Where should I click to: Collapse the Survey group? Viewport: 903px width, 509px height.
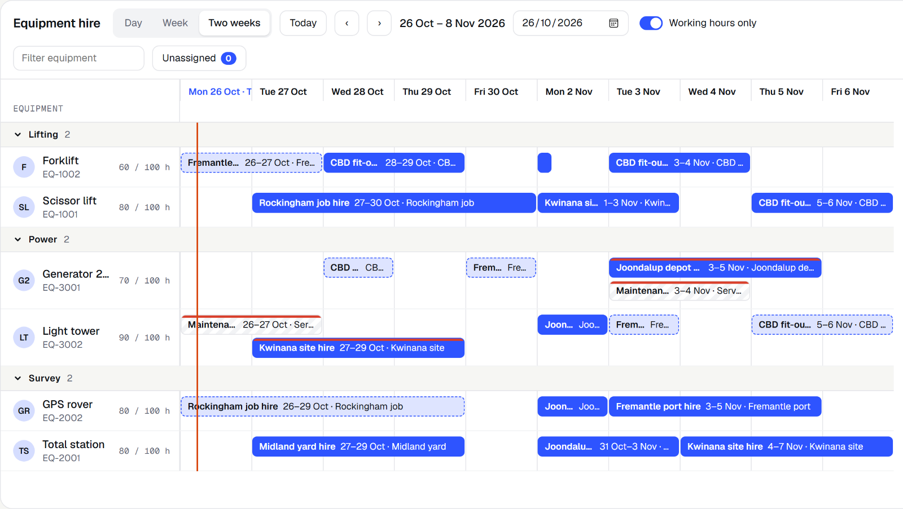18,378
